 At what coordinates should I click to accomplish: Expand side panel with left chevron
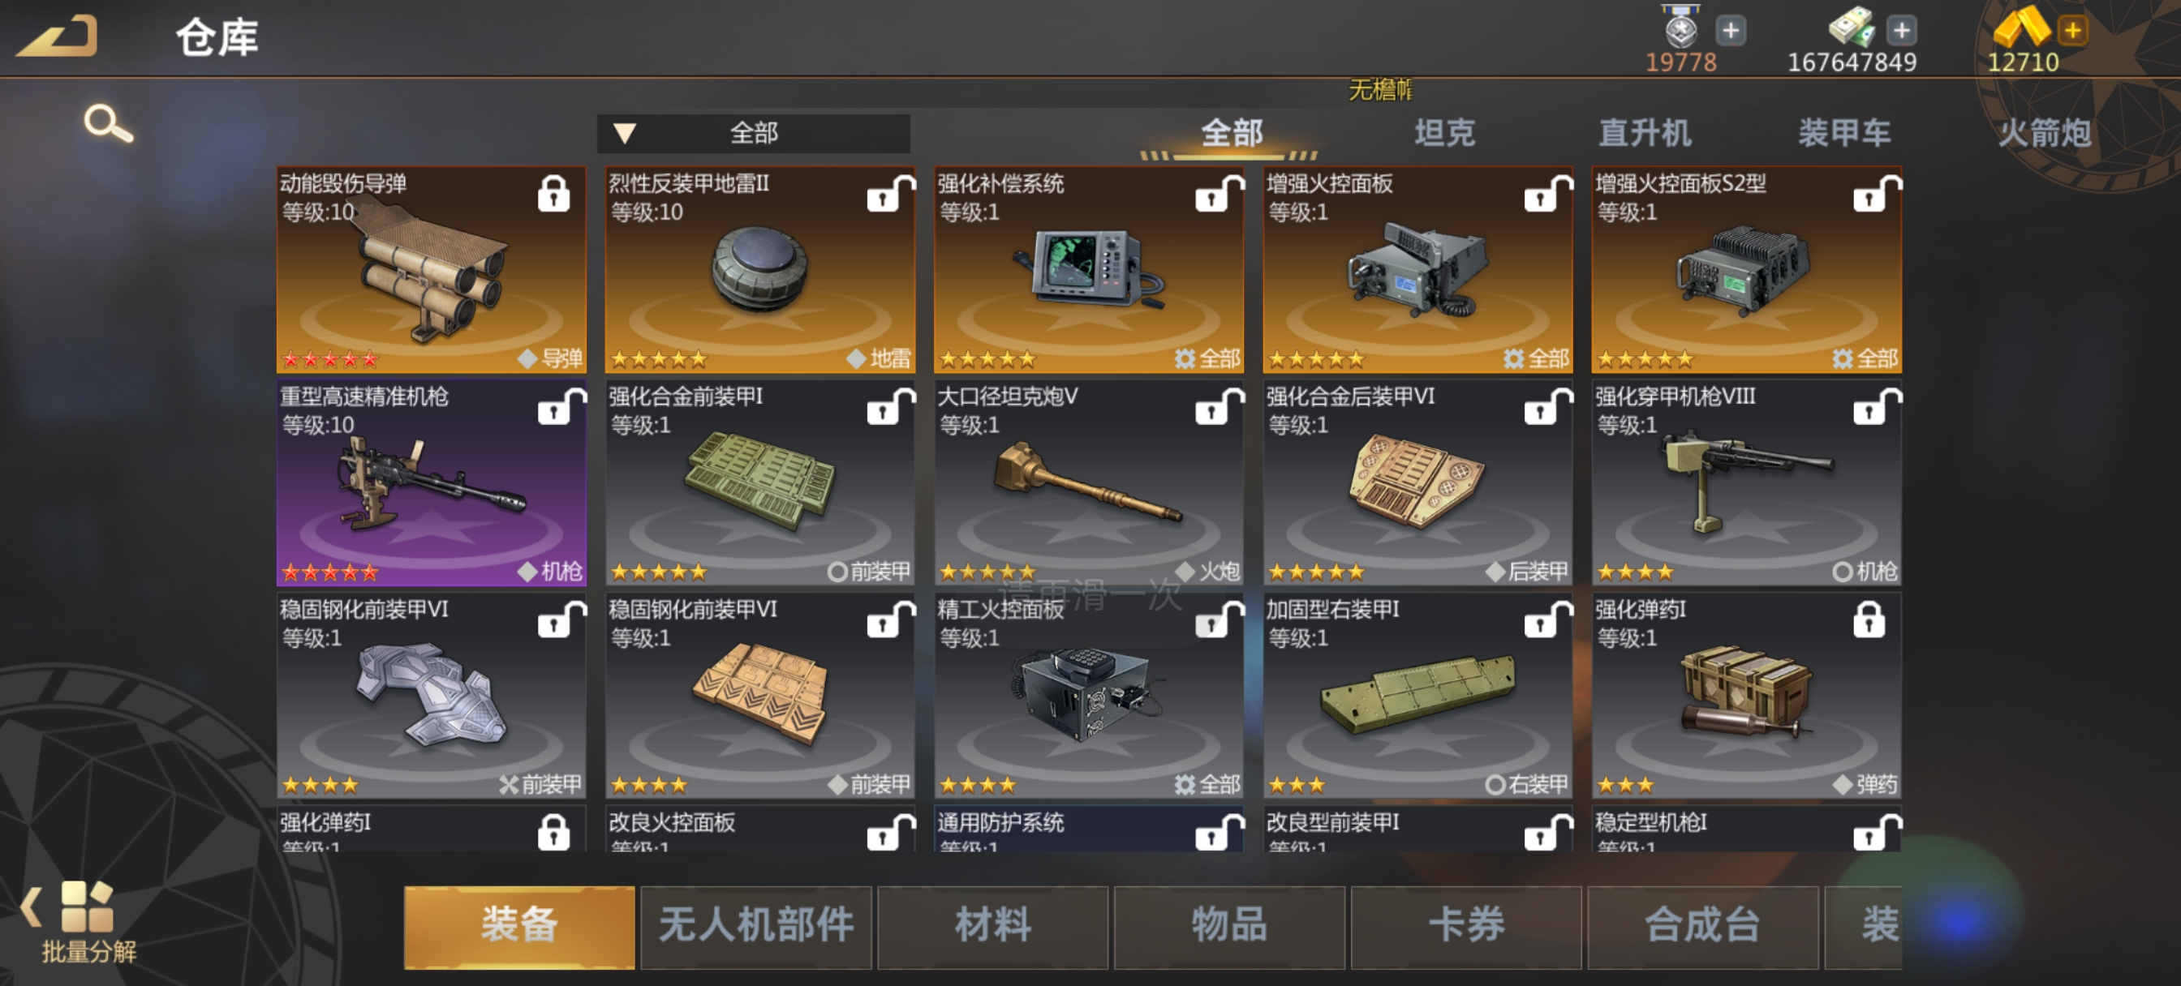[x=31, y=907]
